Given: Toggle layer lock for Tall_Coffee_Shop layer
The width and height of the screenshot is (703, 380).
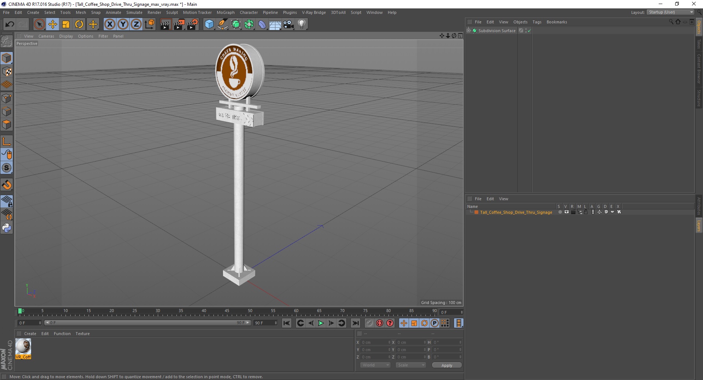Looking at the screenshot, I should (x=586, y=212).
